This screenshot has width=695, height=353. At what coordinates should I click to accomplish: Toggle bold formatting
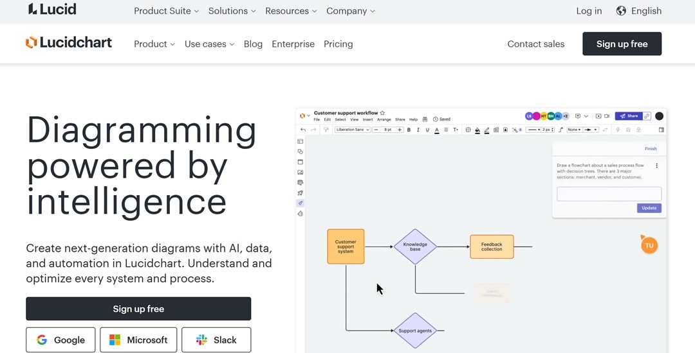[x=409, y=130]
